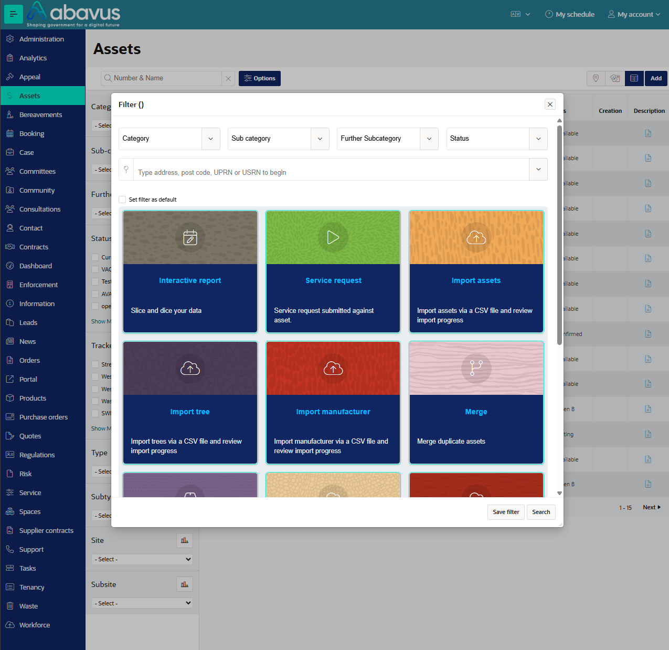
Task: Open the Interactive report card title
Action: pos(190,281)
